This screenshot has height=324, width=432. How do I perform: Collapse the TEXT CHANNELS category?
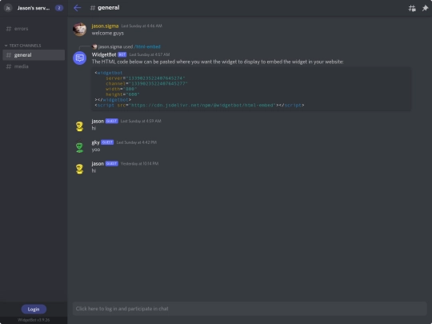point(23,46)
